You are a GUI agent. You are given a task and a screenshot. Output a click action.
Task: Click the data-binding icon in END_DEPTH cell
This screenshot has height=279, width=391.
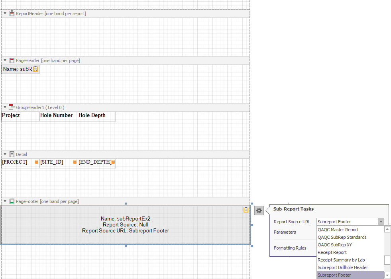tap(113, 162)
